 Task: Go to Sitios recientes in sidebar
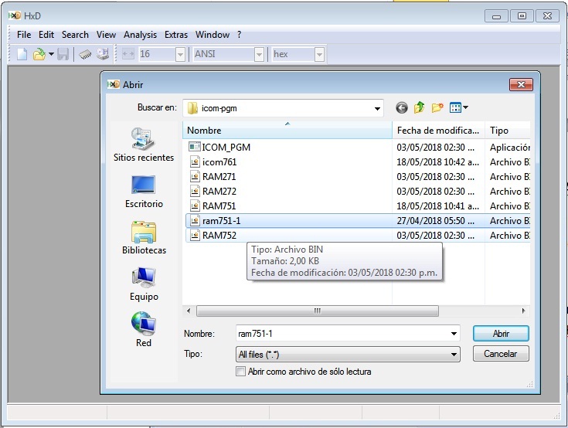[144, 144]
